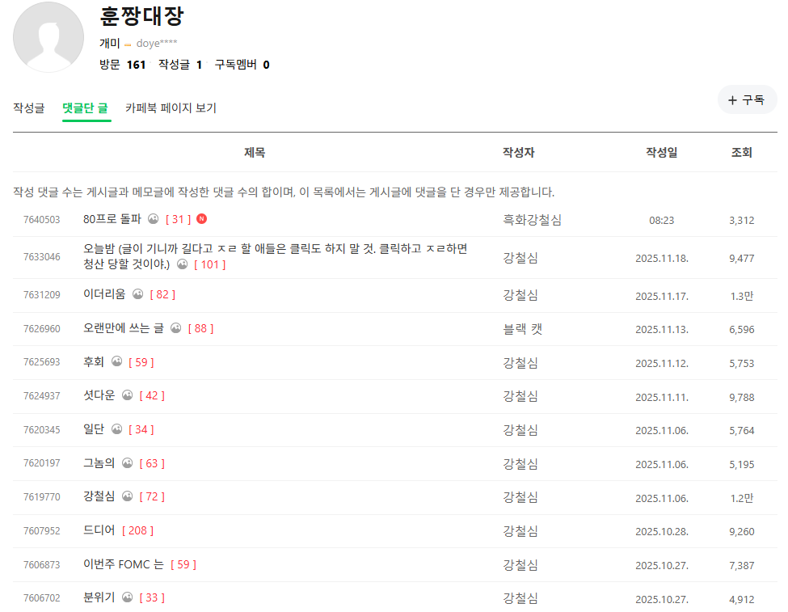Select the 댓글단 글 tab
The image size is (788, 612).
[x=85, y=108]
